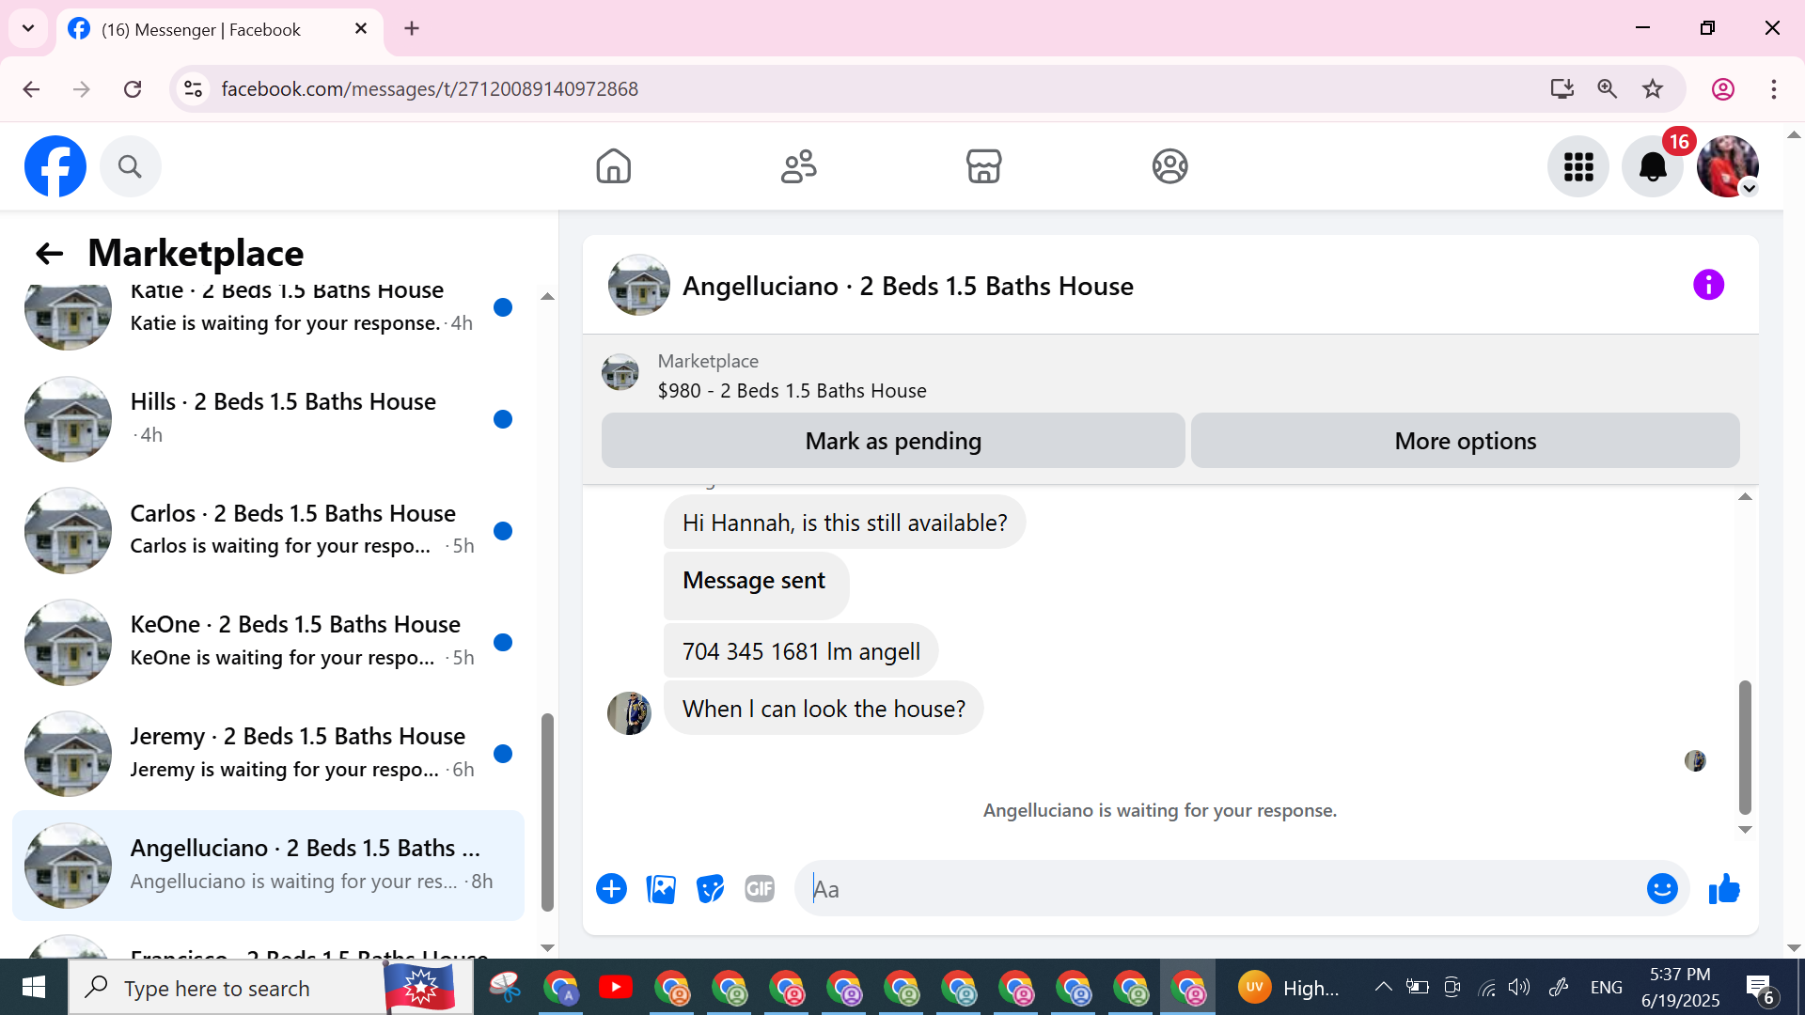Install app icon in address bar
This screenshot has width=1805, height=1015.
1562,88
